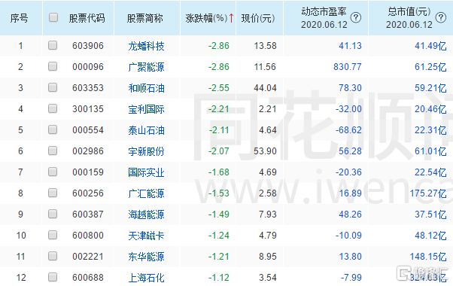Image resolution: width=453 pixels, height=286 pixels.
Task: Click market cap 175.27亿 for 广汇能源
Action: [428, 193]
